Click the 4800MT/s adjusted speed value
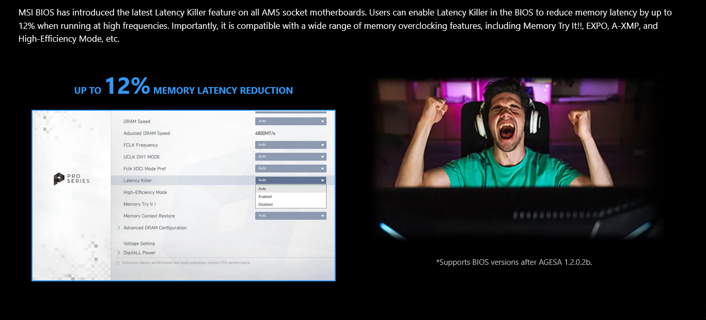This screenshot has height=320, width=706. (265, 133)
